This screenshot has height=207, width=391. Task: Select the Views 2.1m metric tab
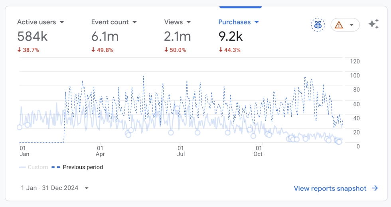178,35
